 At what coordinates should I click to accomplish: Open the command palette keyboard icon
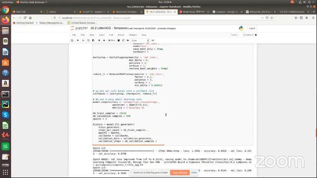(x=153, y=41)
